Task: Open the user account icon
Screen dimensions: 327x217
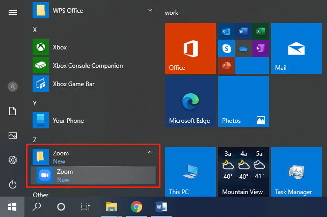Action: tap(13, 87)
